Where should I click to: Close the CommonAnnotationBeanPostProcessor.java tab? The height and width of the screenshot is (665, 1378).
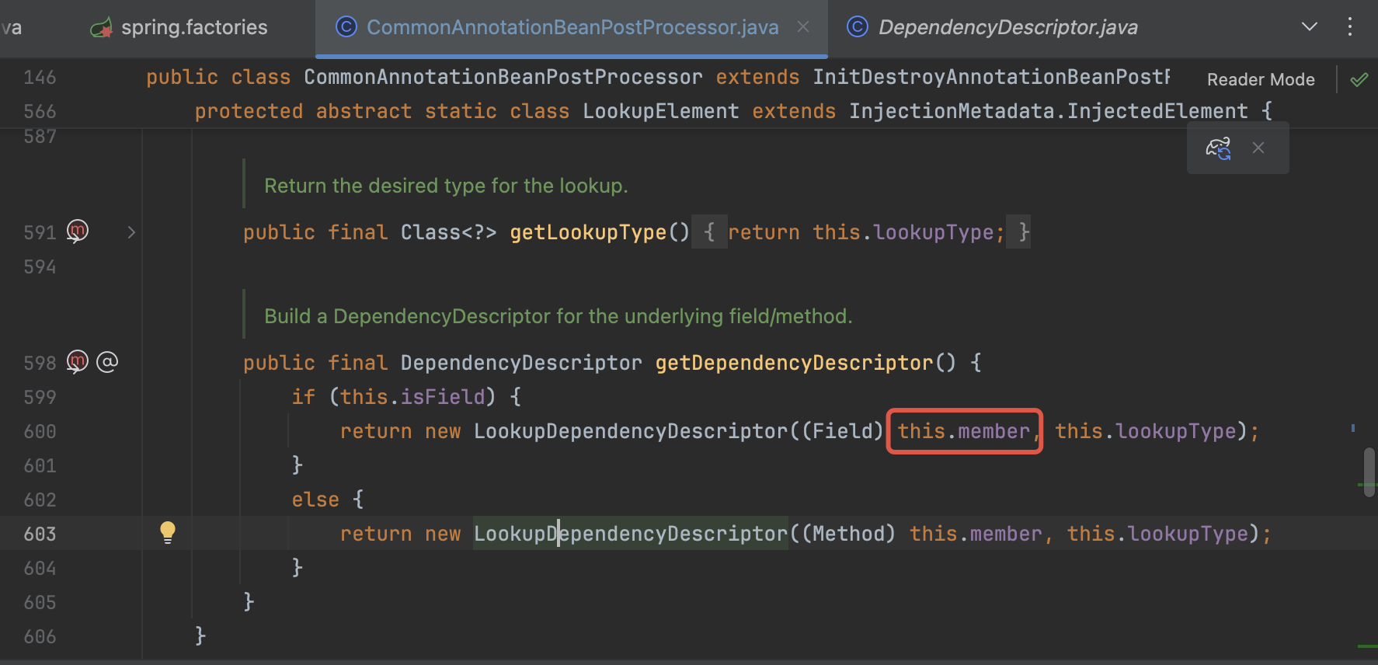coord(803,27)
